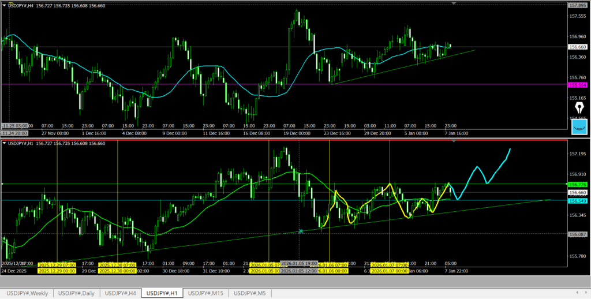
Task: Click the gray 2026.01.05 19:00 time label
Action: (x=298, y=264)
